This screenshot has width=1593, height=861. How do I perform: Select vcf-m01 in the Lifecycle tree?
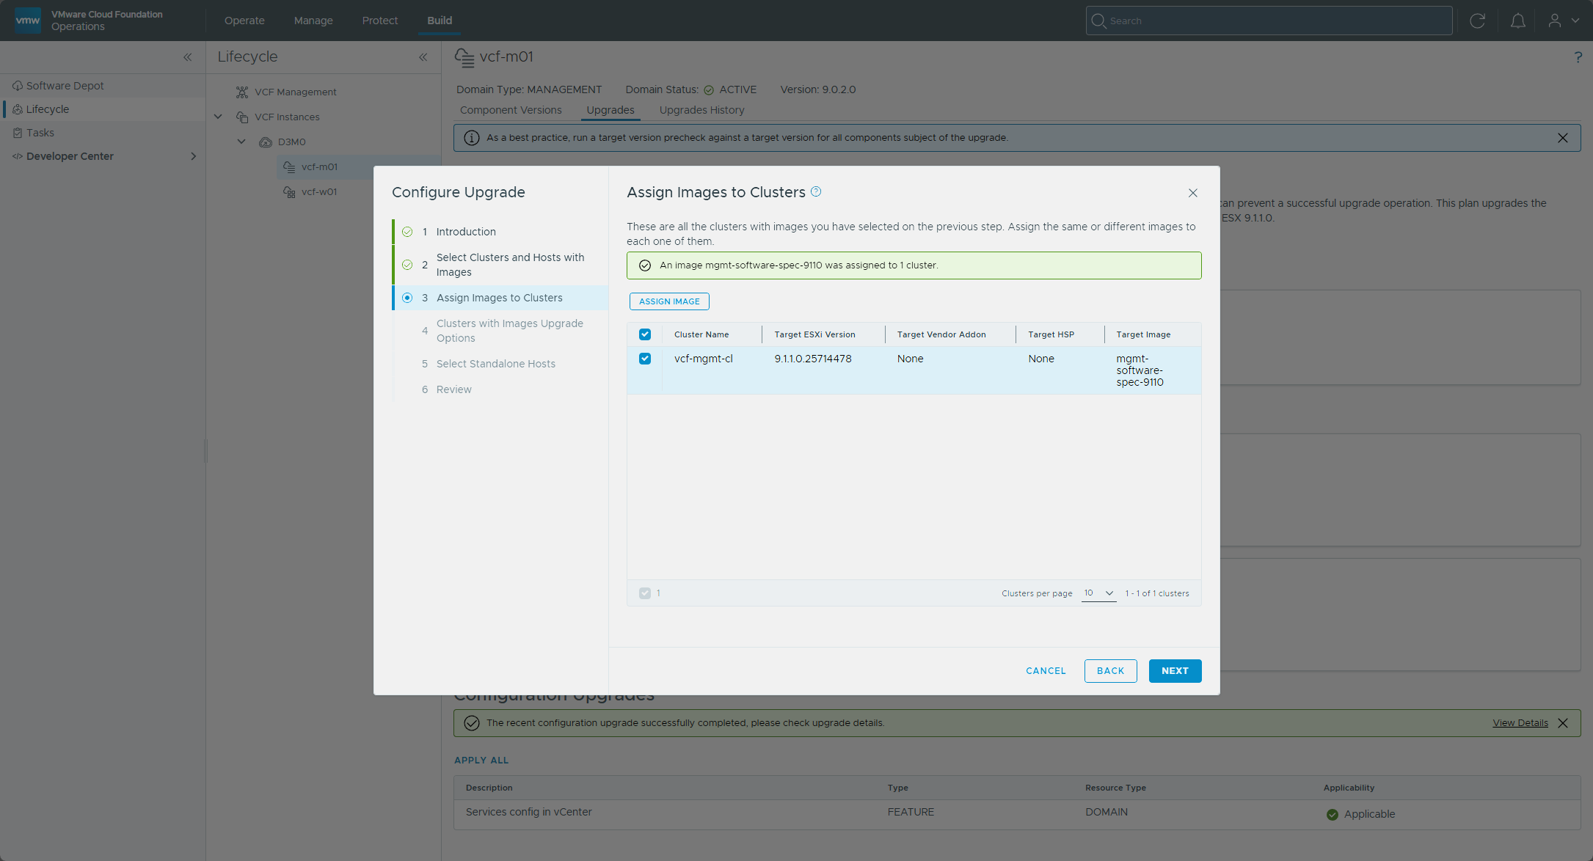coord(319,166)
